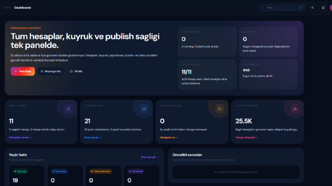Select the Kuyrukta status badge
This screenshot has width=332, height=186.
[x=59, y=171]
